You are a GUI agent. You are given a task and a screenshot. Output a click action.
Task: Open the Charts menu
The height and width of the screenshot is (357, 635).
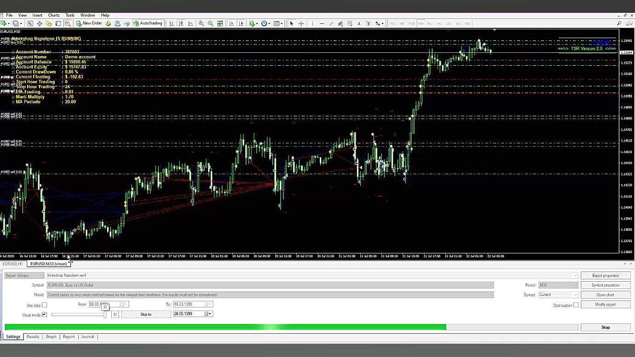pyautogui.click(x=54, y=15)
